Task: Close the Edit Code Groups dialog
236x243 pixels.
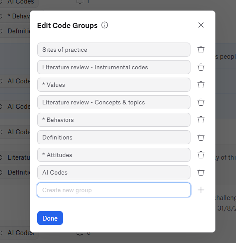Action: 201,25
